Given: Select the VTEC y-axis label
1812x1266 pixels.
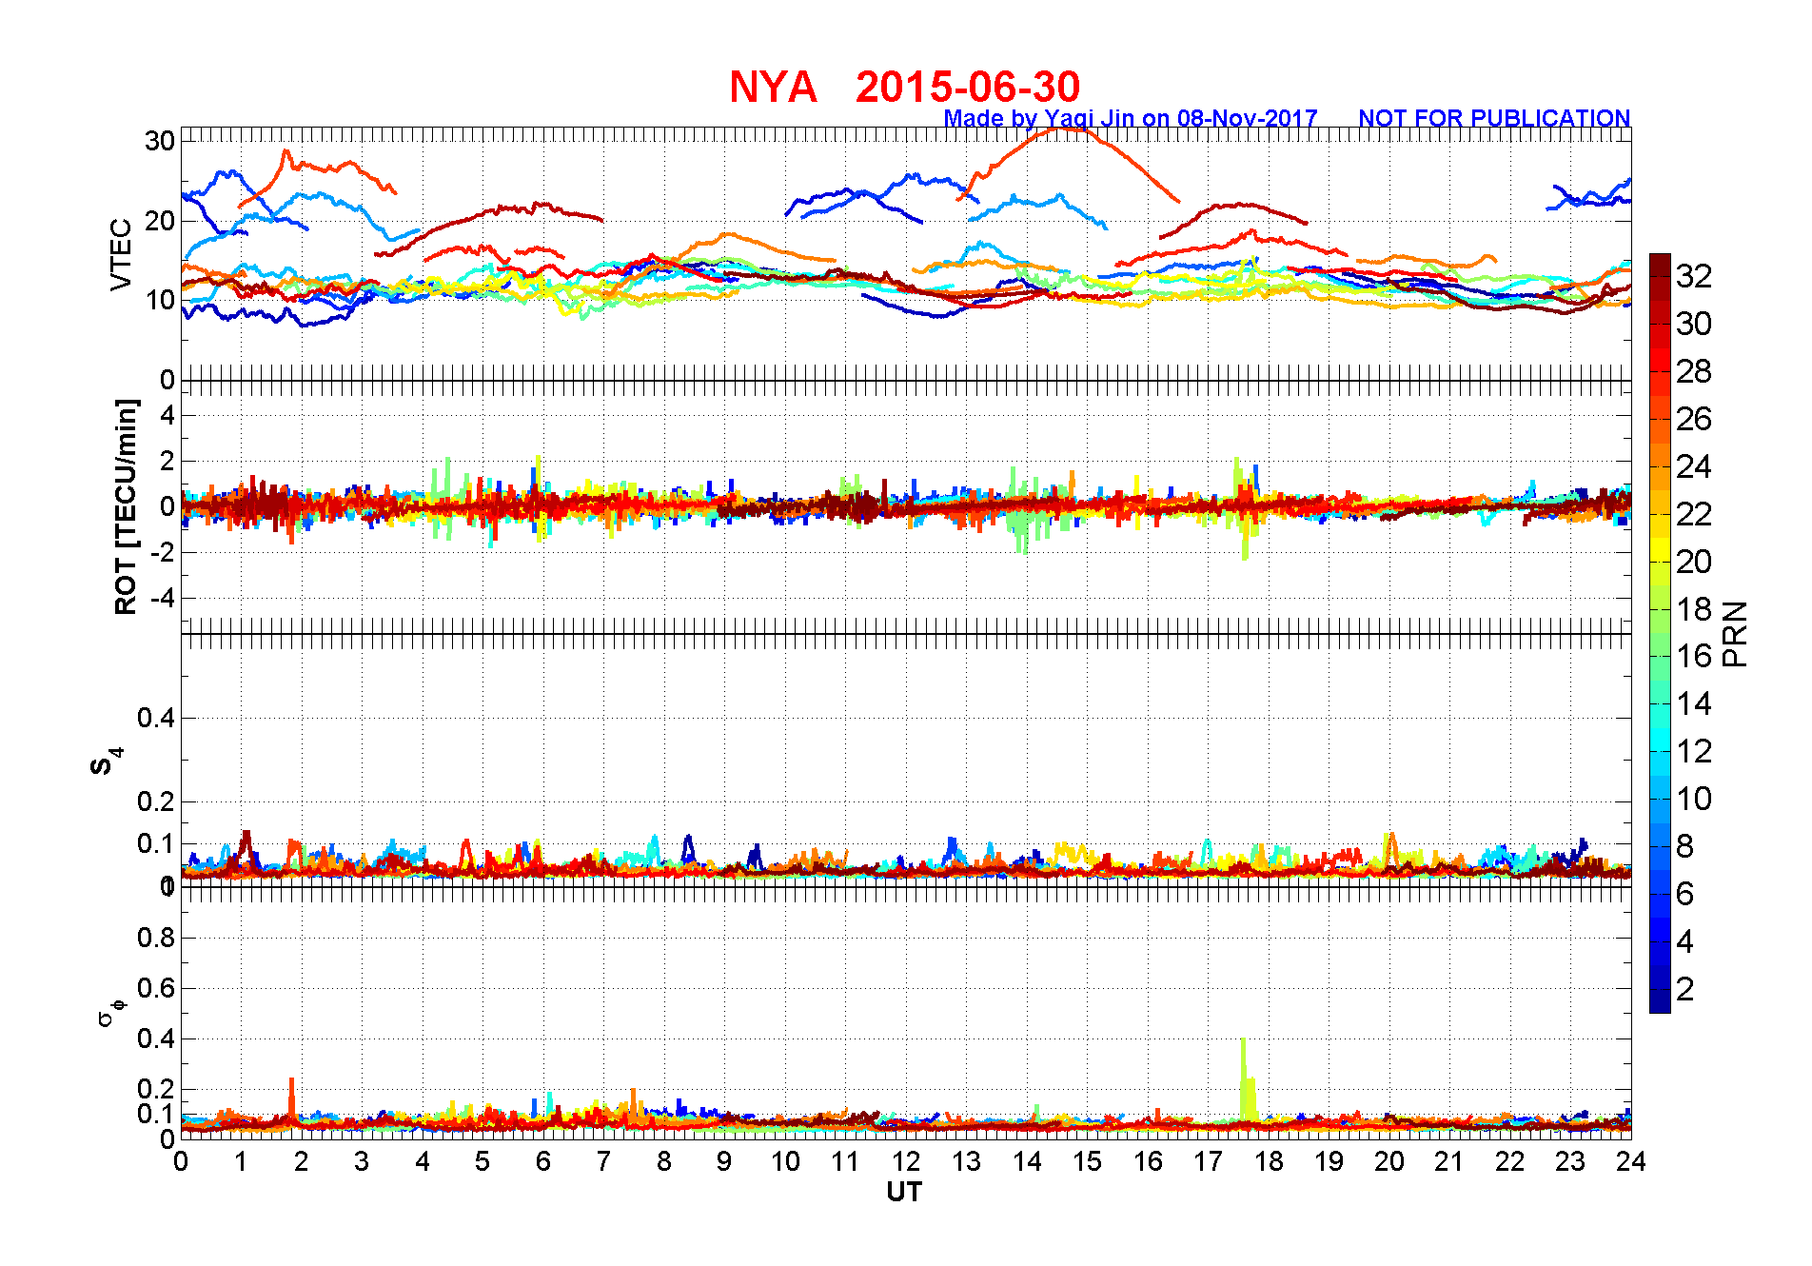Looking at the screenshot, I should [121, 254].
